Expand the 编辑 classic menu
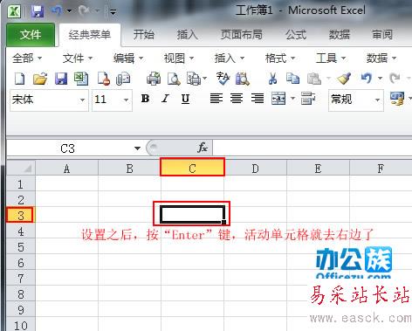Screen dimensions: 412x331 click(x=128, y=59)
